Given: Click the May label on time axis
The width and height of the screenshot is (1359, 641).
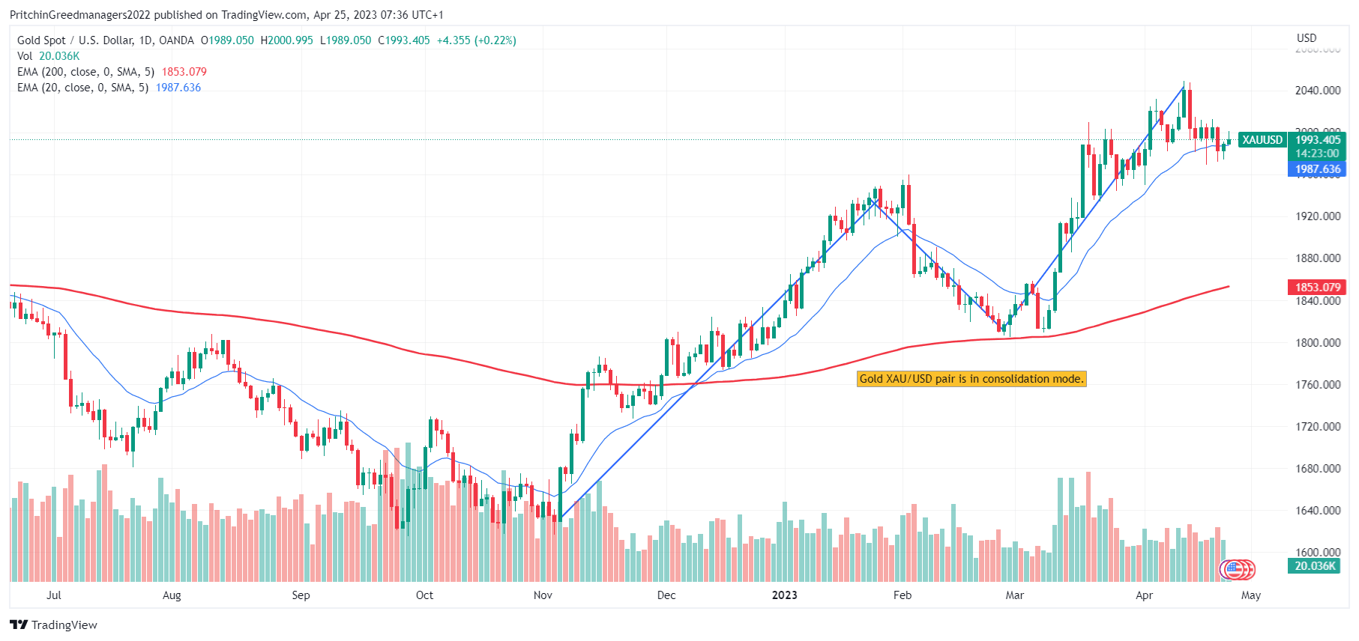Looking at the screenshot, I should point(1251,595).
